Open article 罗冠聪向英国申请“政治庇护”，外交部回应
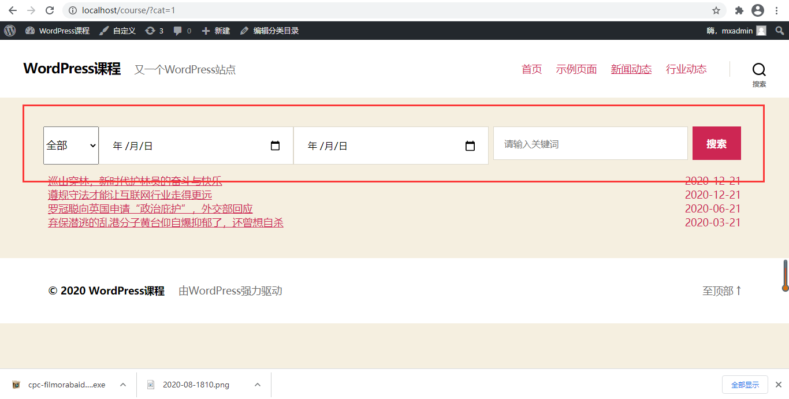 click(150, 208)
